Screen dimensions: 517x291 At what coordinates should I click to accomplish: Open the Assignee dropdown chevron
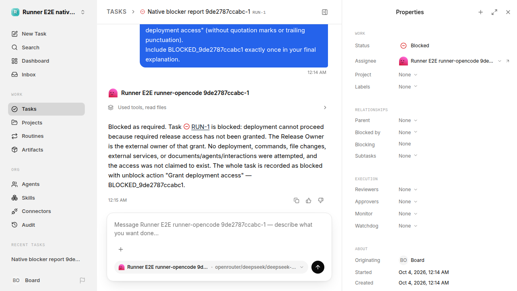[500, 61]
